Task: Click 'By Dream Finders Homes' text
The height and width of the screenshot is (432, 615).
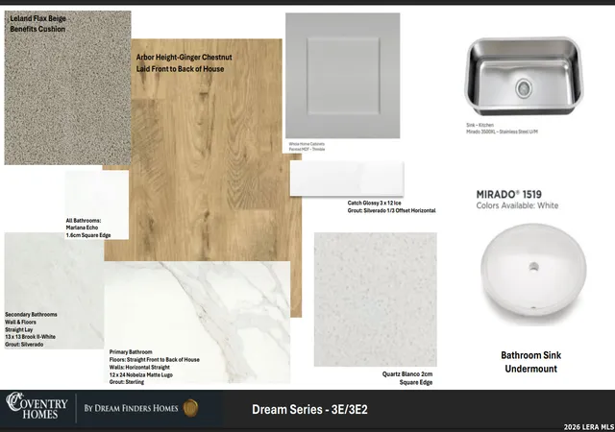Action: (131, 408)
